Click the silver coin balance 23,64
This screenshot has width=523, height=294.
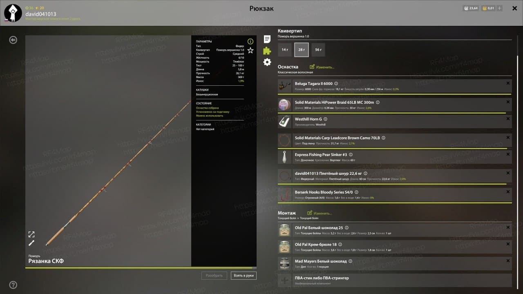click(x=471, y=8)
